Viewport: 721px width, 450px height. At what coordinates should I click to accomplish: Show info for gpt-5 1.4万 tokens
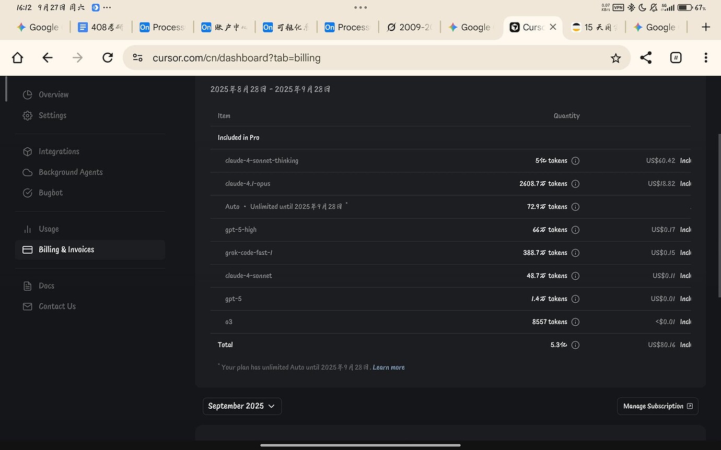pos(575,299)
